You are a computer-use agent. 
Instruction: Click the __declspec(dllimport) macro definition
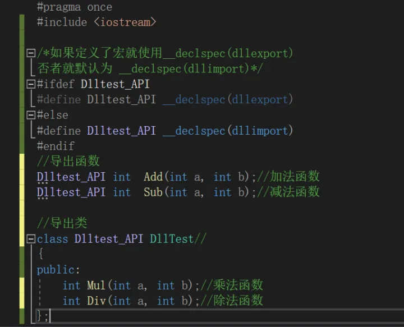click(x=228, y=131)
